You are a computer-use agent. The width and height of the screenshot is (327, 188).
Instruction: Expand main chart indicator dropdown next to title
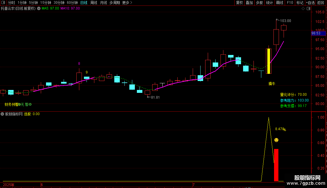click(x=39, y=8)
